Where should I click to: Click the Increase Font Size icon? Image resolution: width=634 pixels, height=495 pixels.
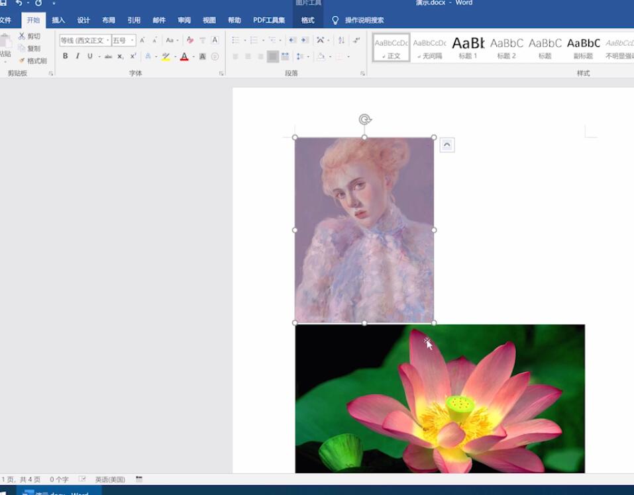tap(142, 40)
